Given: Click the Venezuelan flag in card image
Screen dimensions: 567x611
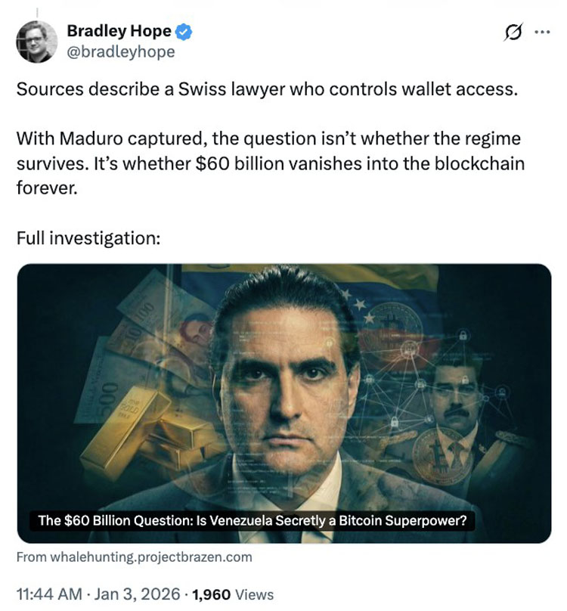Looking at the screenshot, I should coord(302,281).
